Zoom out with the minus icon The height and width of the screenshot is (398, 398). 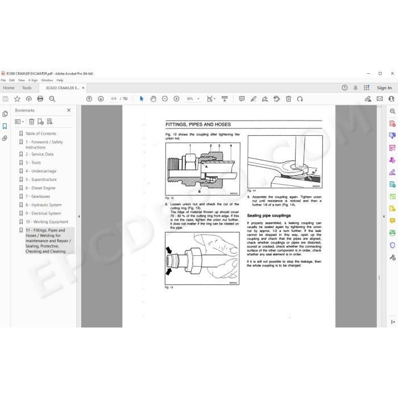pyautogui.click(x=165, y=99)
